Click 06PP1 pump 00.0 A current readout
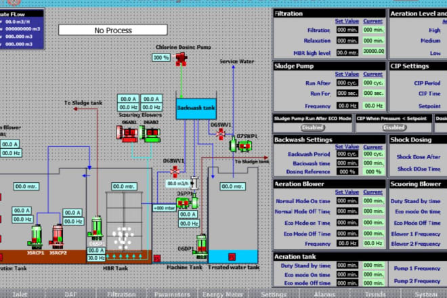The image size is (447, 298). pos(188,215)
